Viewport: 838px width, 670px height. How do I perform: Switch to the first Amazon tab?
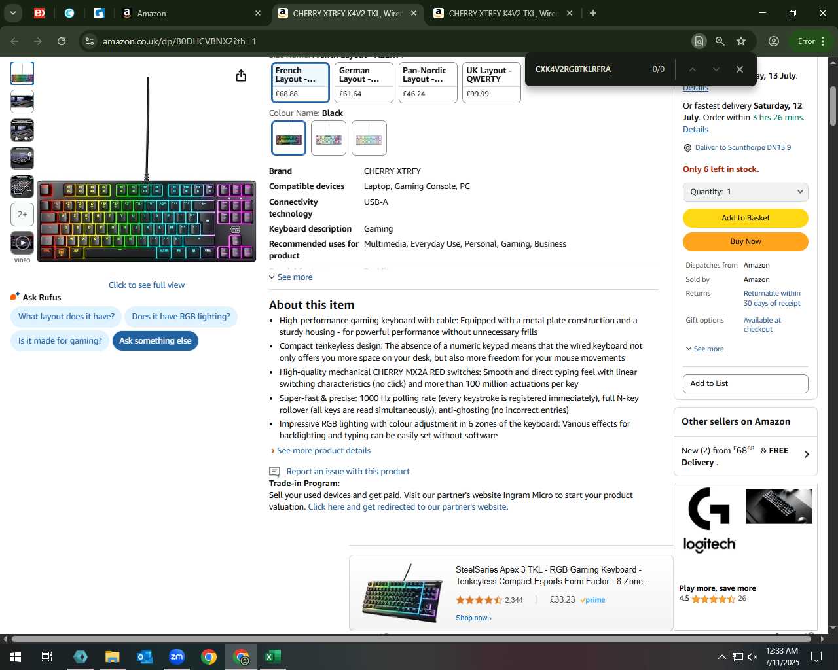point(190,13)
